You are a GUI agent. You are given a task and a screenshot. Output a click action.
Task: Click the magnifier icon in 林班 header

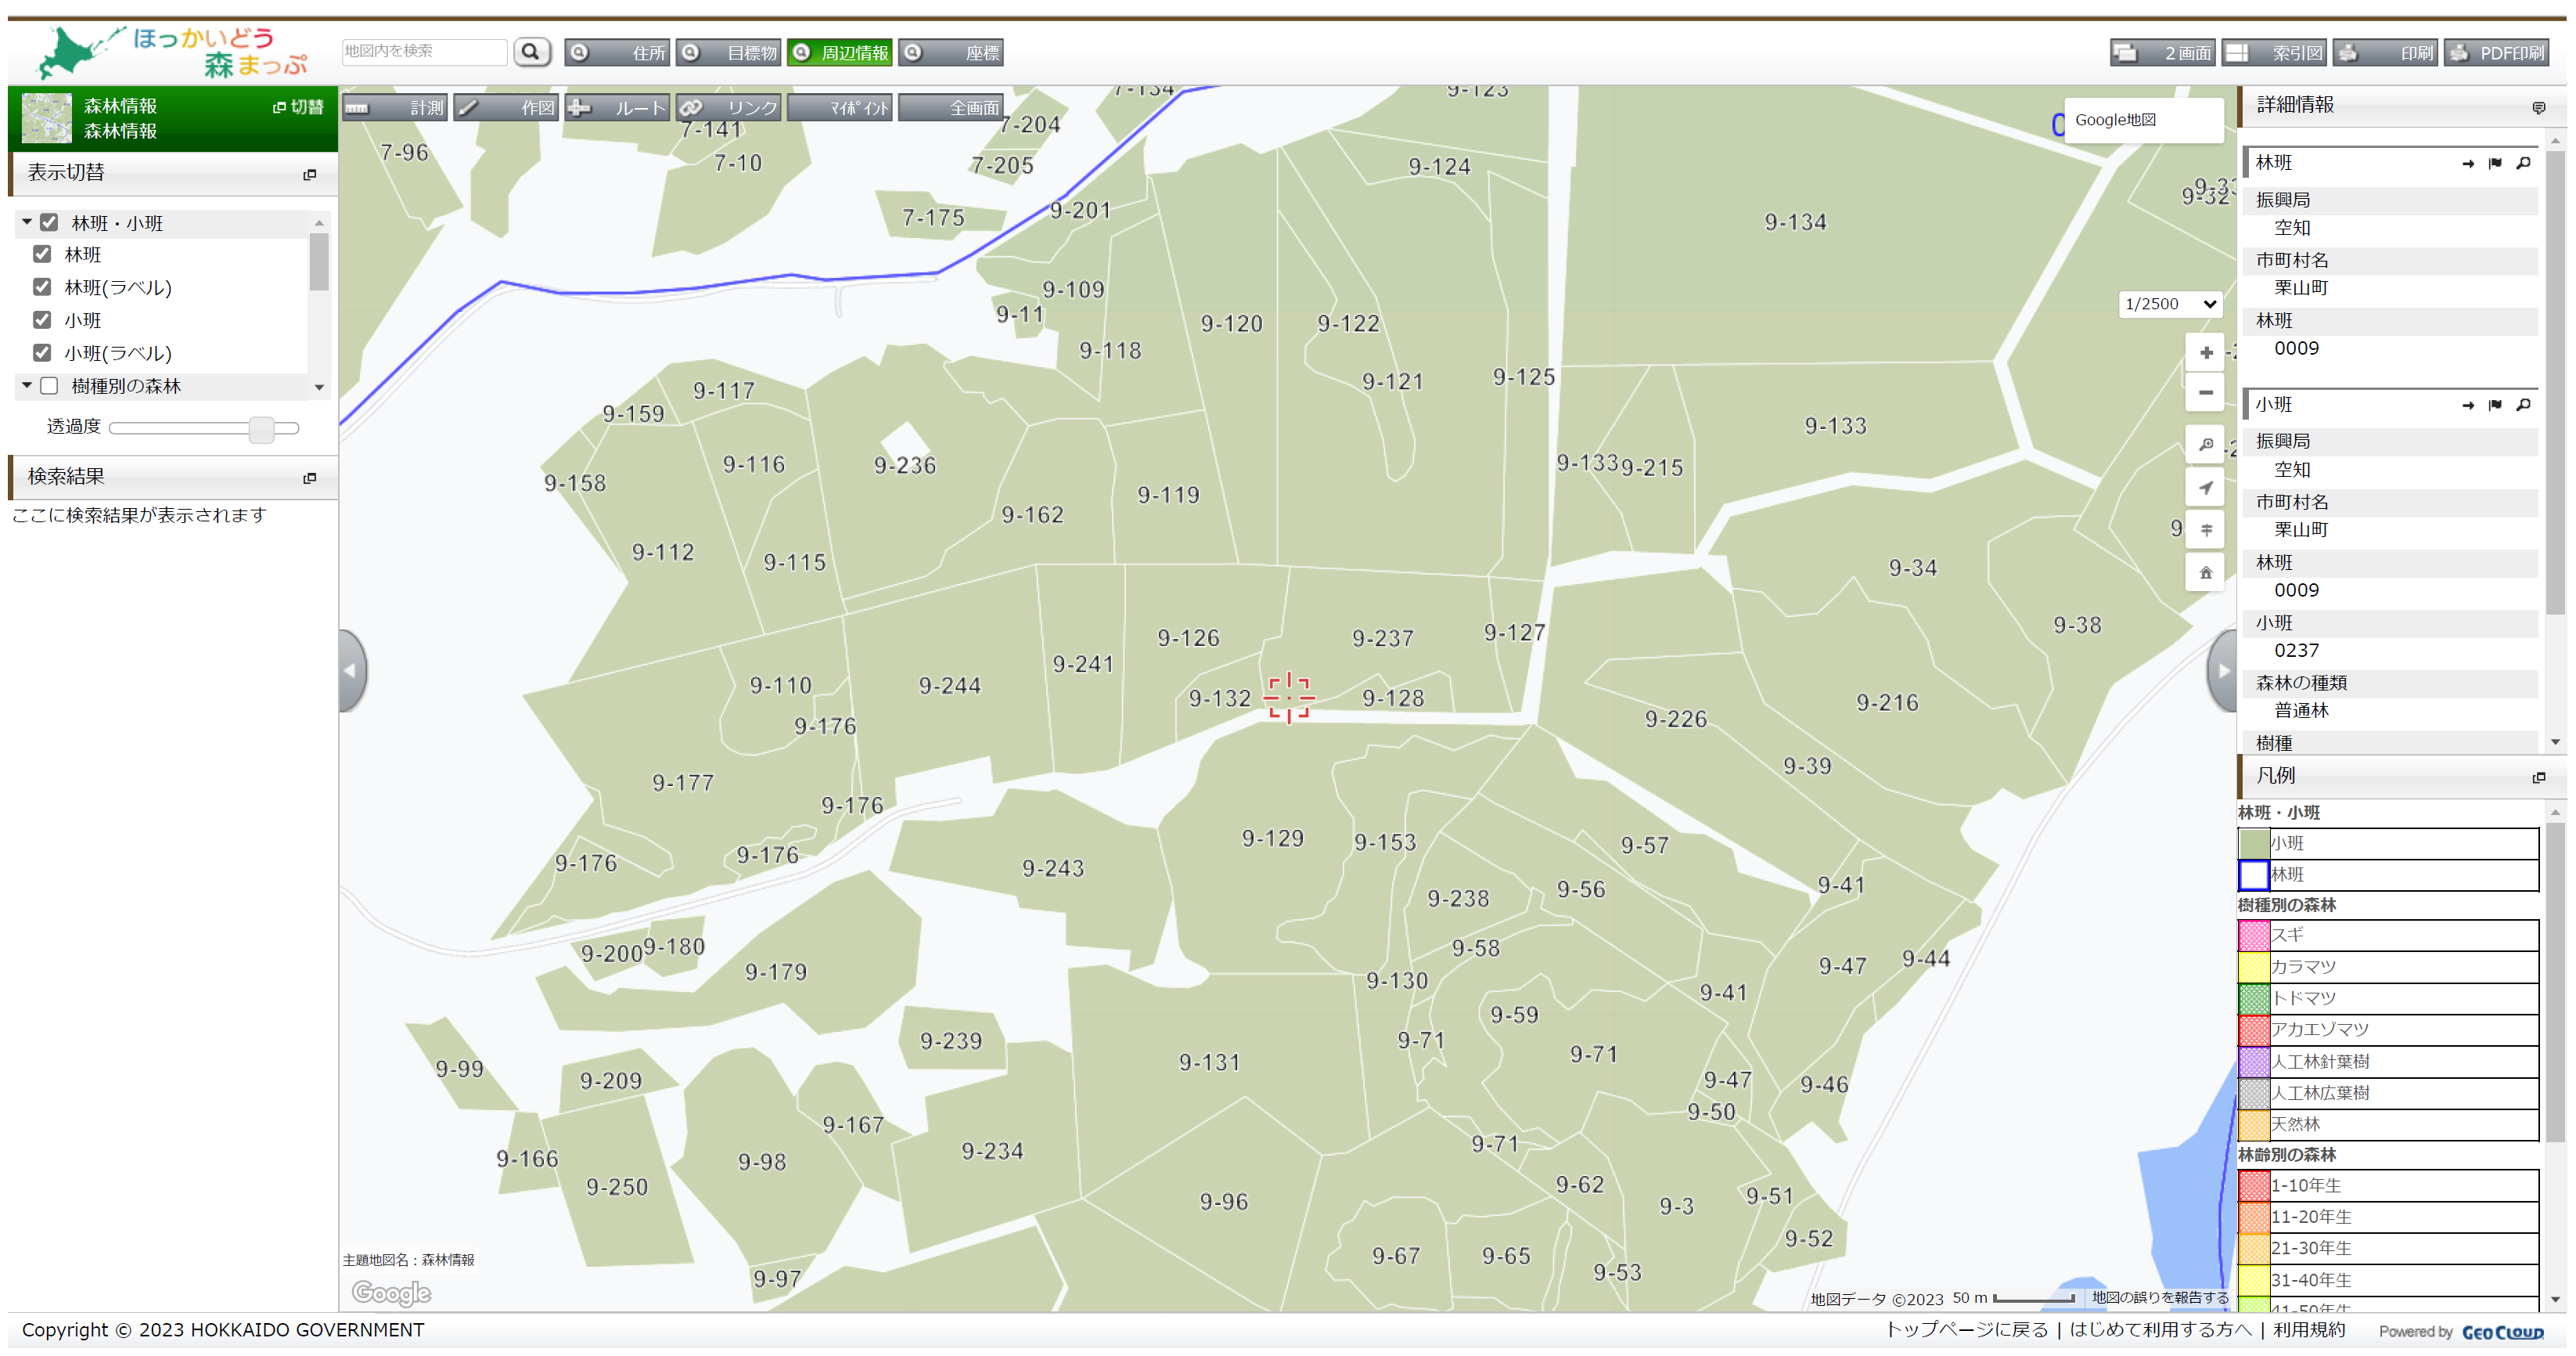pos(2523,162)
